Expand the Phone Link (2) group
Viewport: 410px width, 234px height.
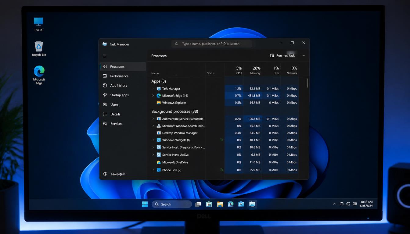pyautogui.click(x=153, y=170)
